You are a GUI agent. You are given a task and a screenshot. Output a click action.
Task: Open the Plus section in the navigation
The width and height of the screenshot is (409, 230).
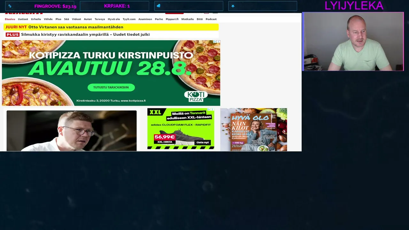58,19
